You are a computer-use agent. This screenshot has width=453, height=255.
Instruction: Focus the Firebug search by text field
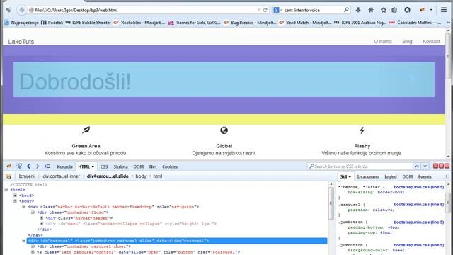point(360,166)
